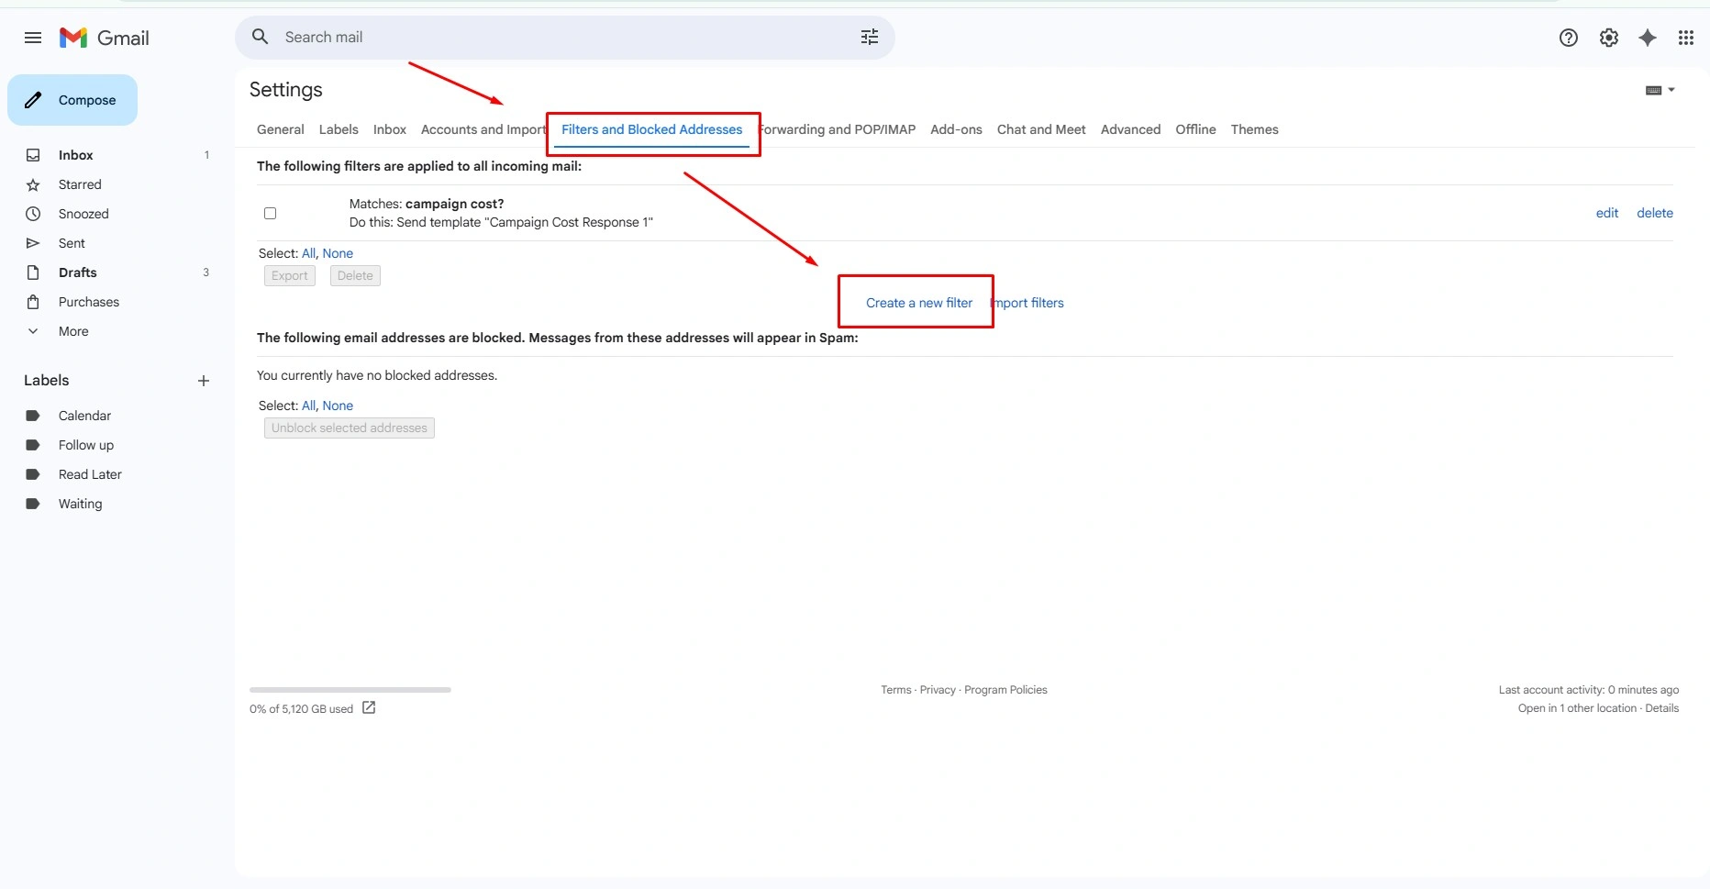1710x889 pixels.
Task: Switch to Chat and Meet tab
Action: (x=1041, y=129)
